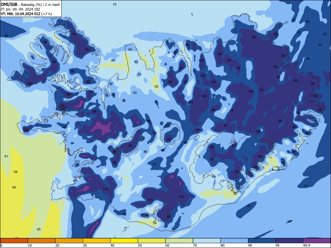Click the legend tick label '50'

click(x=140, y=245)
